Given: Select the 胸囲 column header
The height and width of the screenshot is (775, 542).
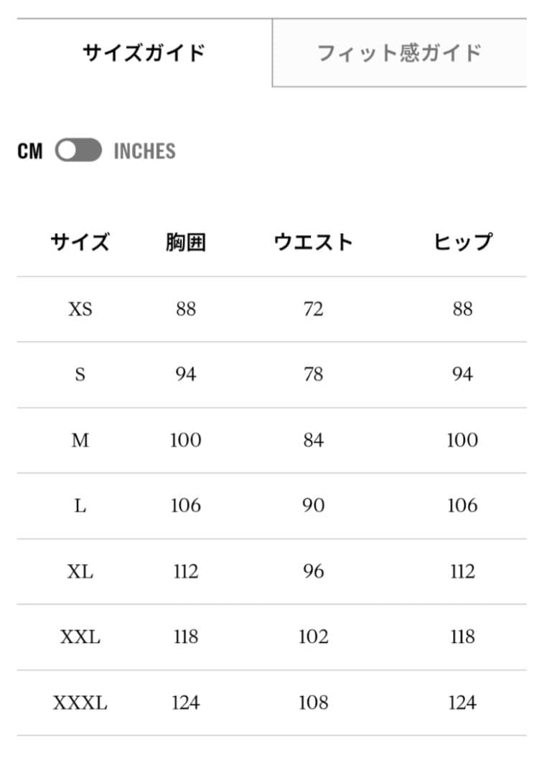Looking at the screenshot, I should (185, 241).
